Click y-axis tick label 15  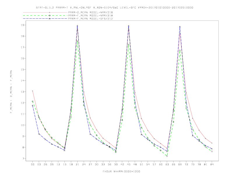22,70
